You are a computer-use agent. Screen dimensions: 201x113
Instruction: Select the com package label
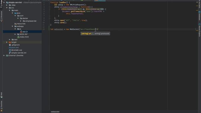[21, 16]
